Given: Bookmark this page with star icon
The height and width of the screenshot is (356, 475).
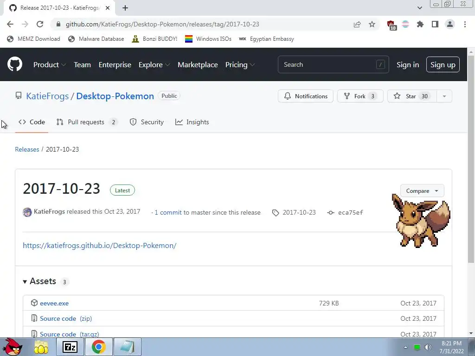Looking at the screenshot, I should point(372,24).
